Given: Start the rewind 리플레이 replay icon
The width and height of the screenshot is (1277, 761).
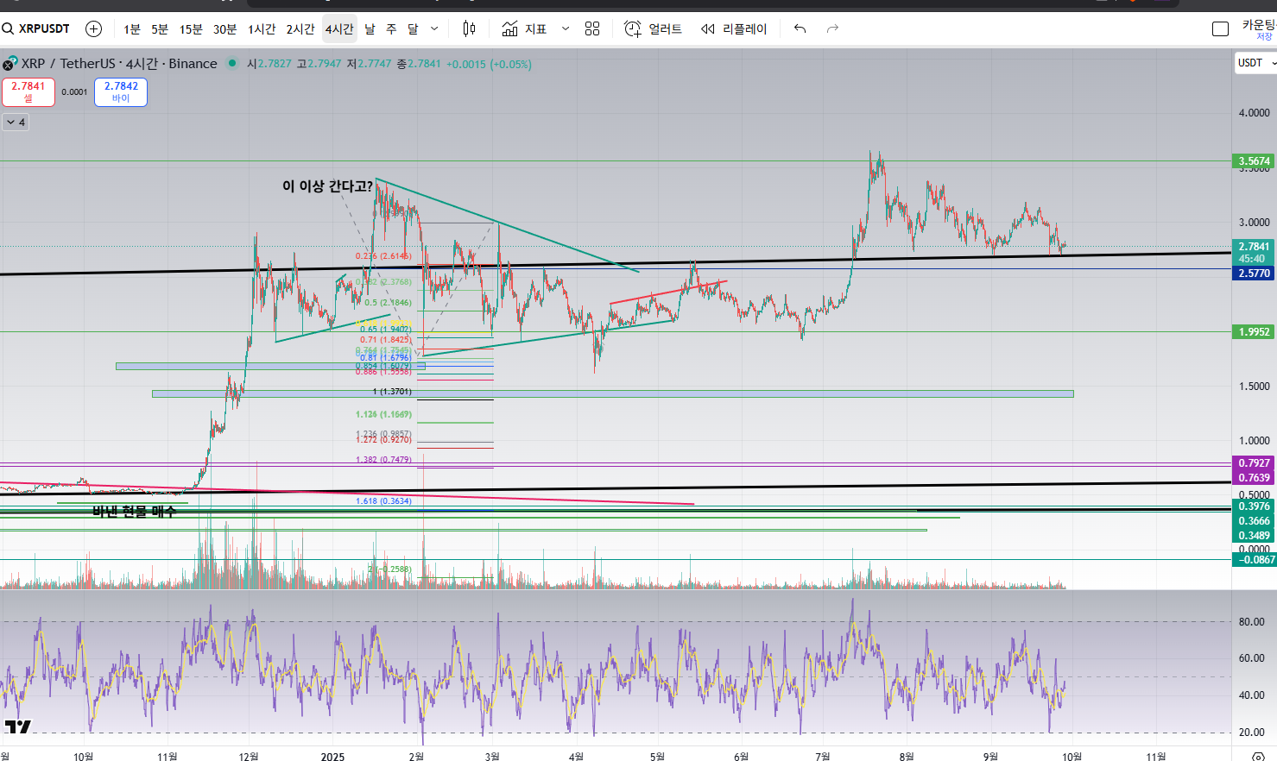Looking at the screenshot, I should click(708, 28).
